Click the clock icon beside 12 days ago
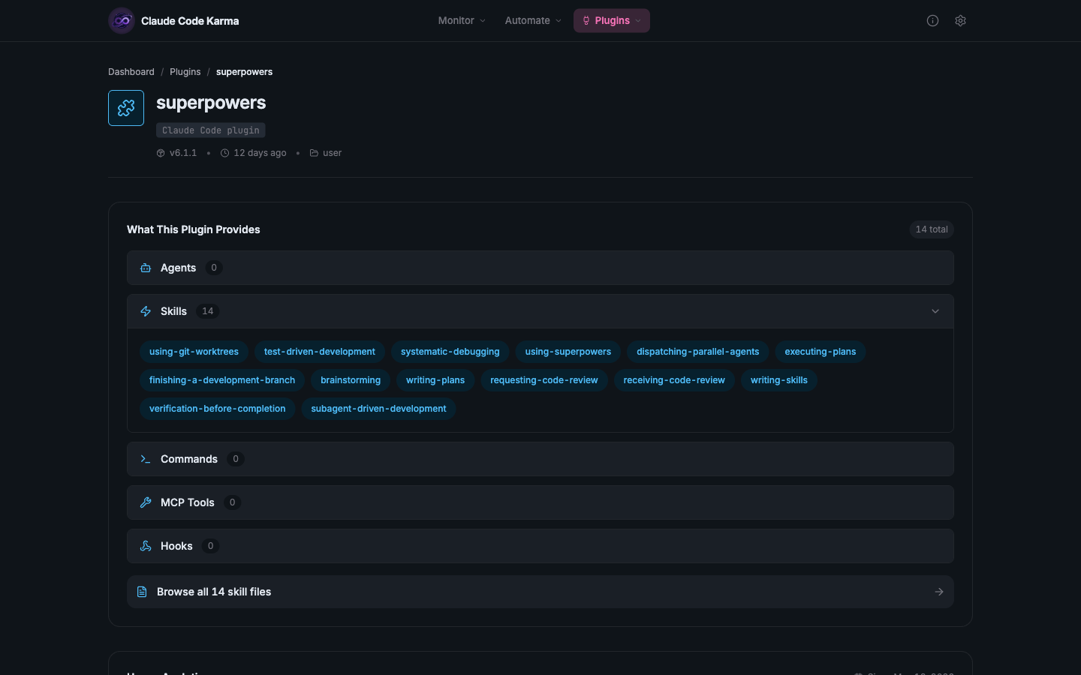This screenshot has width=1081, height=675. (224, 153)
